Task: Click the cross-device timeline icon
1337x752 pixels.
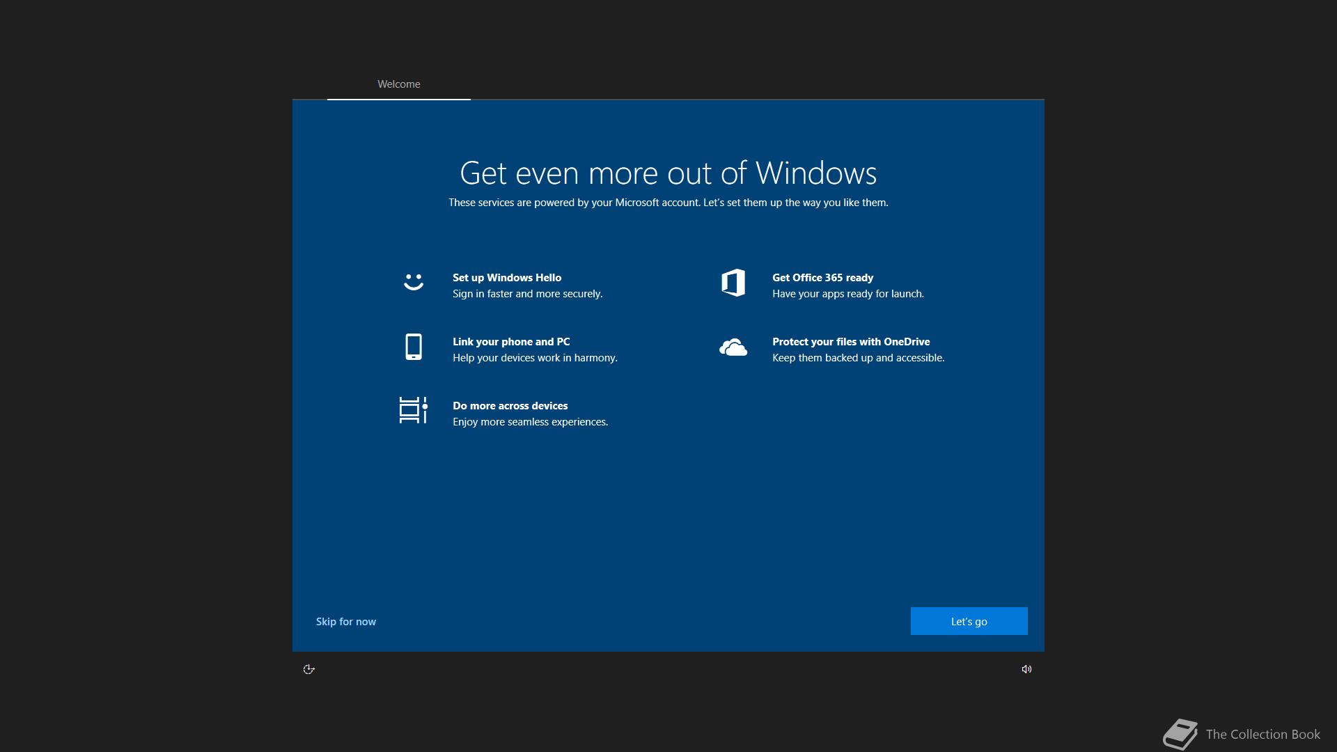Action: [x=413, y=410]
